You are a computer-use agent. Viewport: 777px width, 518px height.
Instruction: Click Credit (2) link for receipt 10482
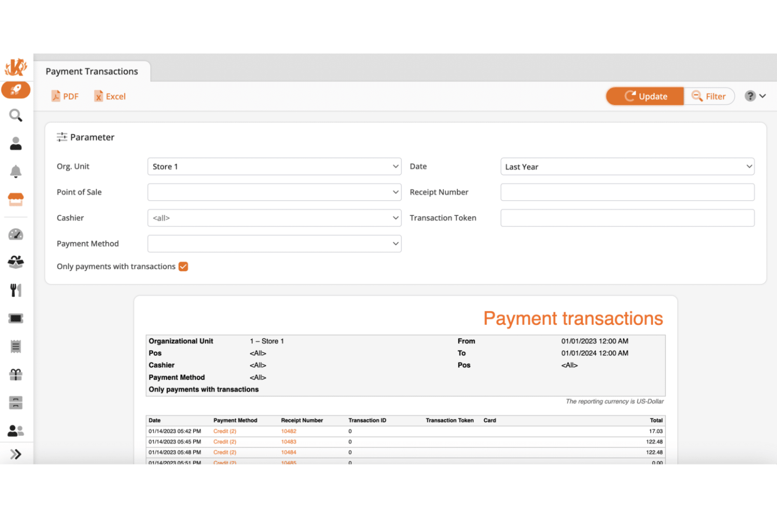(225, 431)
